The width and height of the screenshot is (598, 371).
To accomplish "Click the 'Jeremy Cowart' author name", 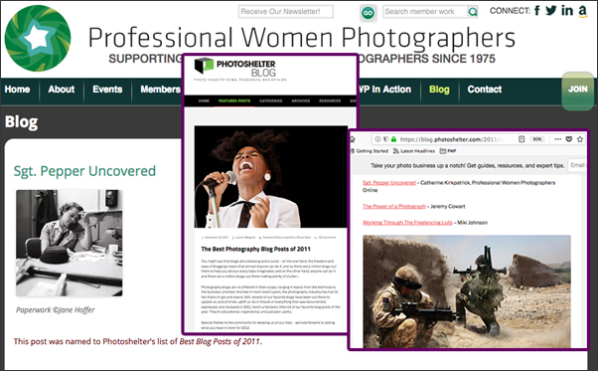I will point(448,207).
